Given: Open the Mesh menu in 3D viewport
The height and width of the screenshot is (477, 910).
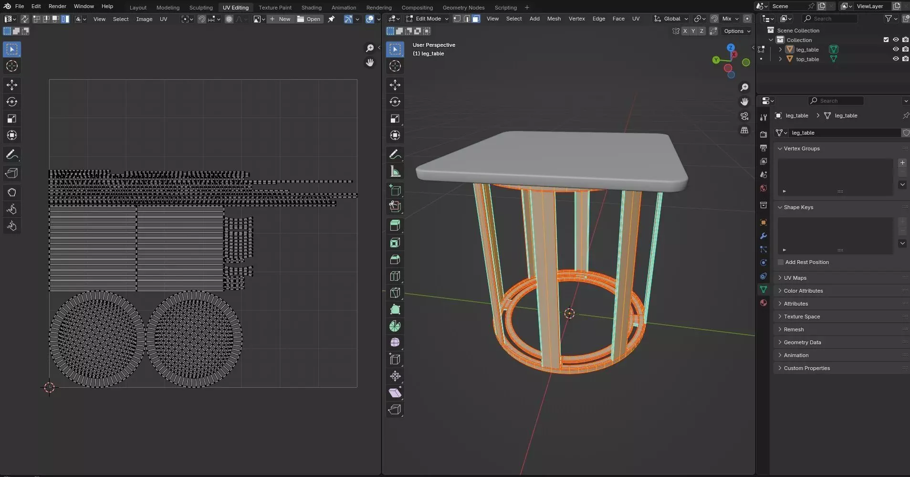Looking at the screenshot, I should point(554,19).
